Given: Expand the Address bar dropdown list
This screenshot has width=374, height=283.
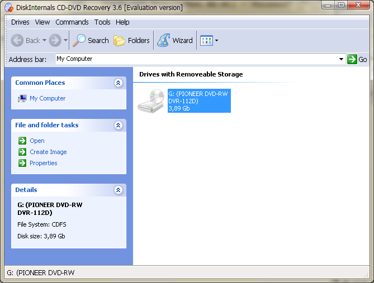Looking at the screenshot, I should [342, 59].
